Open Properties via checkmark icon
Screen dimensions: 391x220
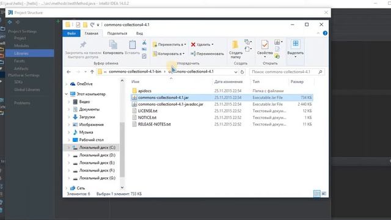pos(265,45)
